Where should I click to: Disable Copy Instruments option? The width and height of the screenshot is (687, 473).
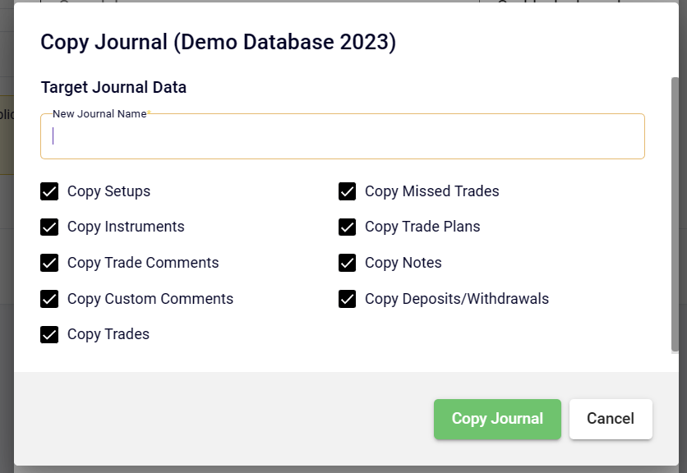[x=49, y=227]
